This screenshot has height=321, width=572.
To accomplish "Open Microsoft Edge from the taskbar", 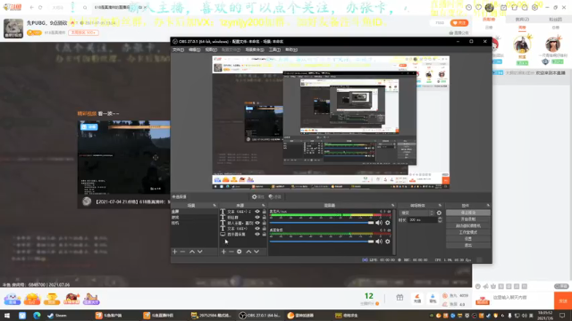I will pos(37,316).
